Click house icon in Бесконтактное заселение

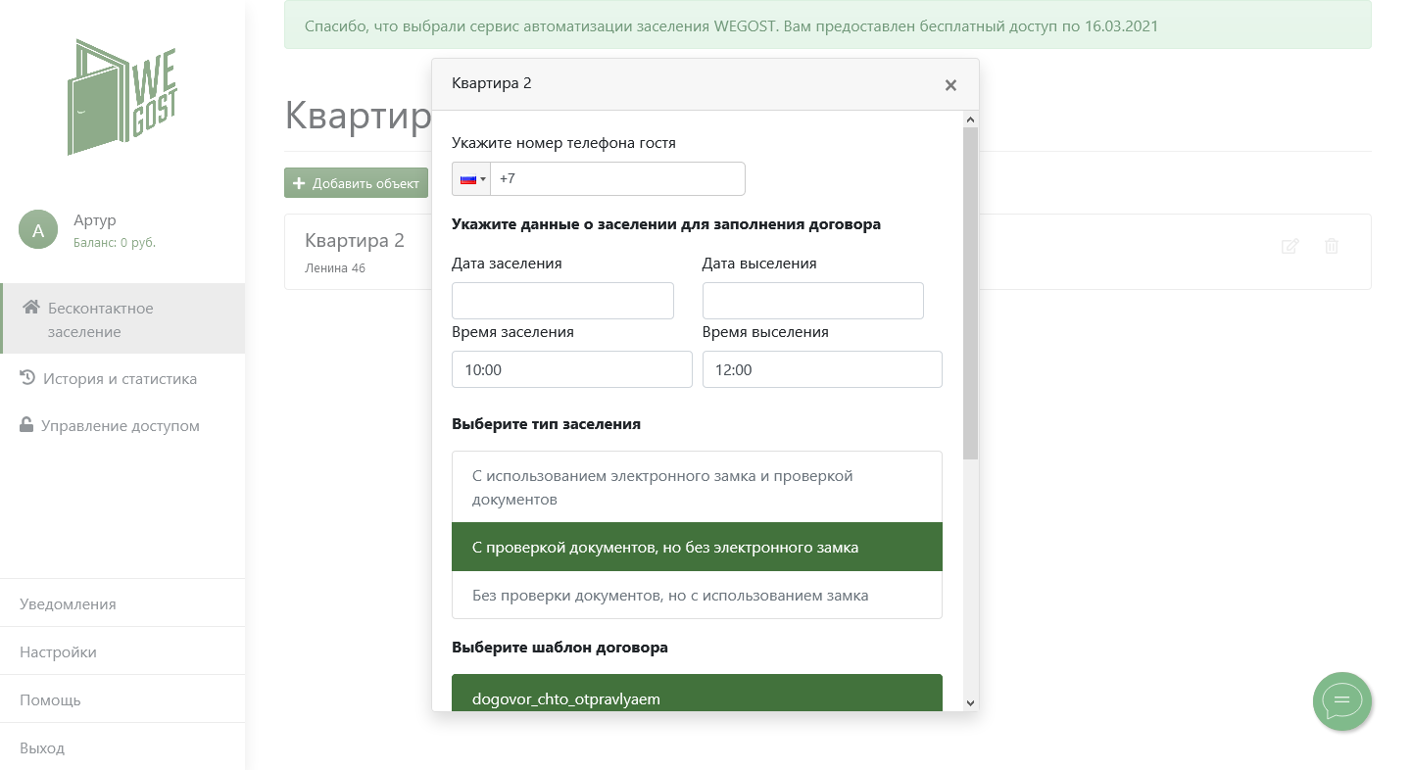pyautogui.click(x=31, y=308)
